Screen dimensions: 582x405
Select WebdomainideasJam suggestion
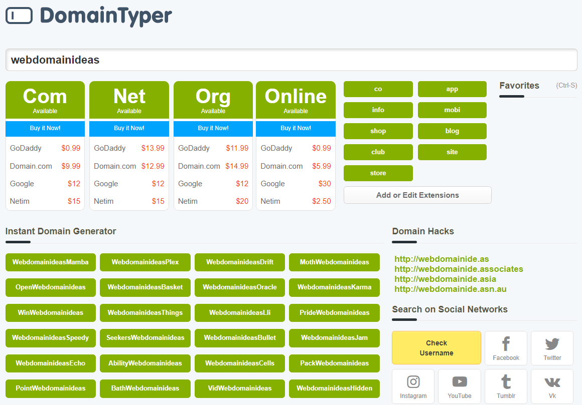pos(335,338)
